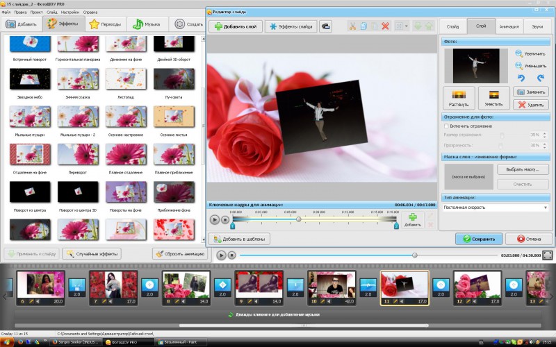Click the keyframe timeline slider handle

pyautogui.click(x=299, y=219)
